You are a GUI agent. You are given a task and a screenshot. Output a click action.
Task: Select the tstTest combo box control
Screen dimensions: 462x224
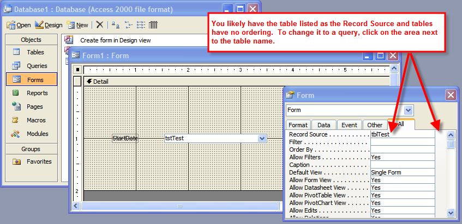pyautogui.click(x=215, y=138)
